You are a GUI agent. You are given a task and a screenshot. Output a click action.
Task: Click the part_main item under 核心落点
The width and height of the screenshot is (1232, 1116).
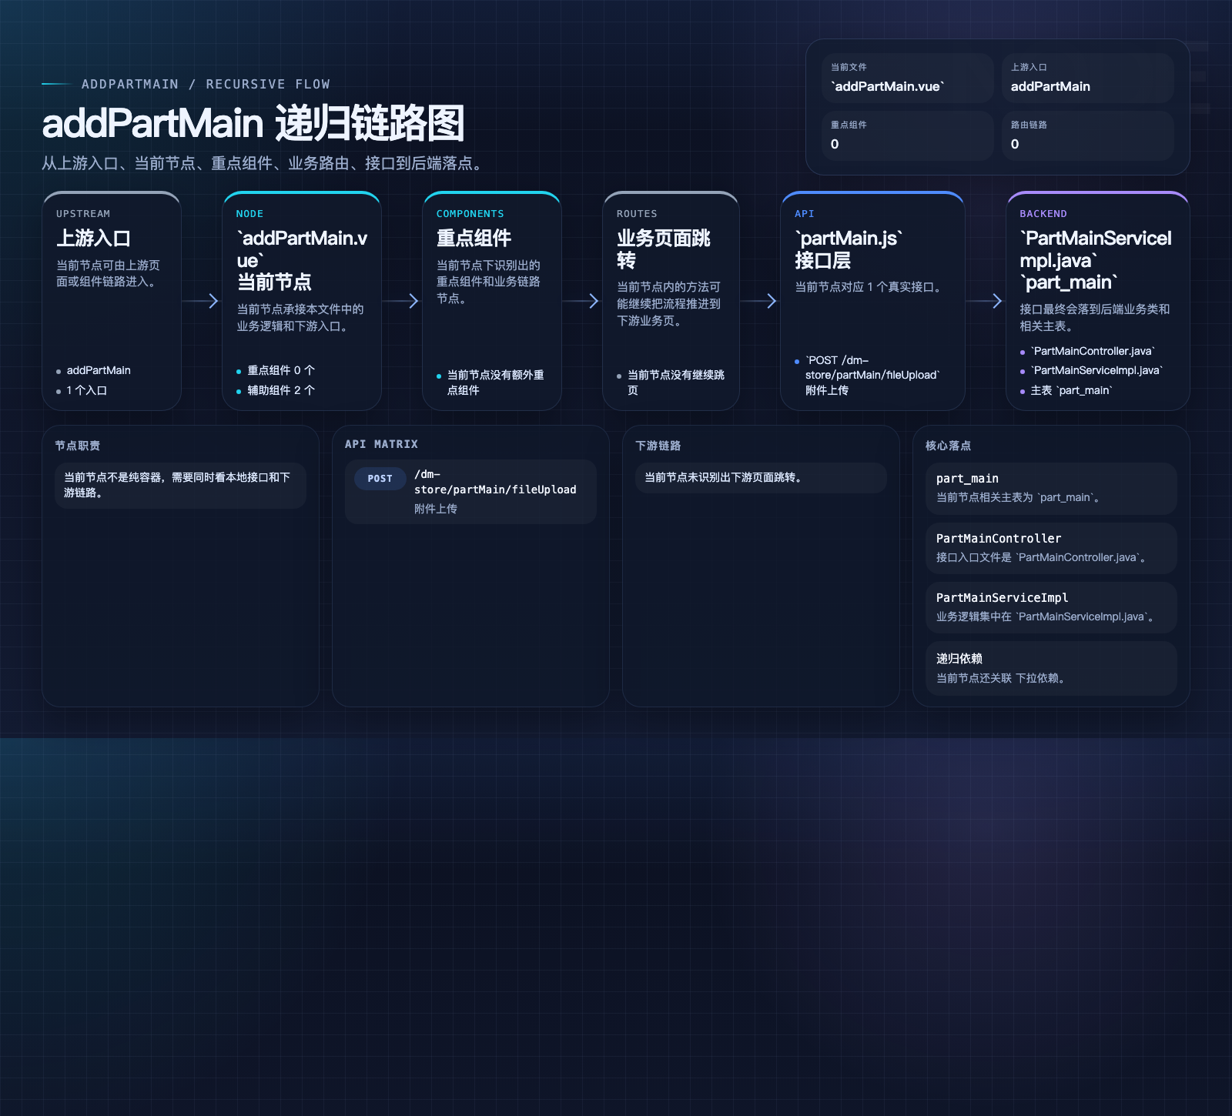(x=1051, y=488)
